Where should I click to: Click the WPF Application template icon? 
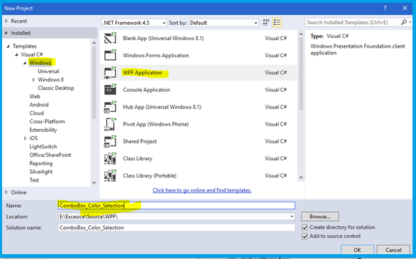pyautogui.click(x=110, y=73)
